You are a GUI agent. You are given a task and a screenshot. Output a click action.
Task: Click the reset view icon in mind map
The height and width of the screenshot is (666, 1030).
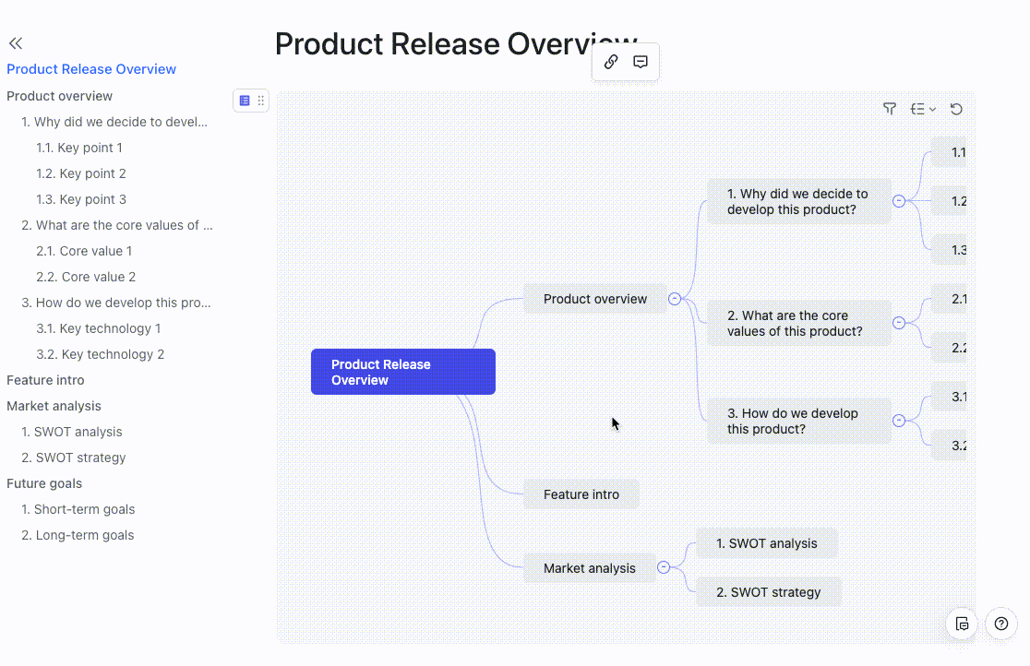[x=956, y=109]
